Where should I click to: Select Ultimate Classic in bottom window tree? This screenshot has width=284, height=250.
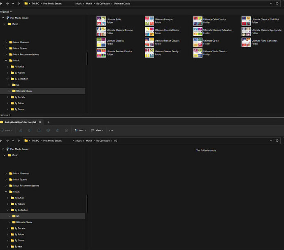24,222
